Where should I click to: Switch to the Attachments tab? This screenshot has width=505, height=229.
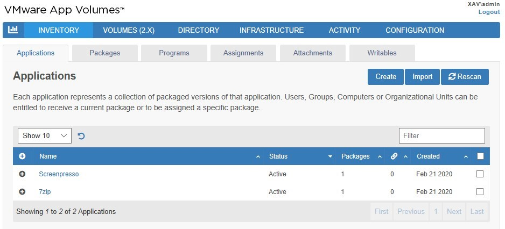coord(312,53)
